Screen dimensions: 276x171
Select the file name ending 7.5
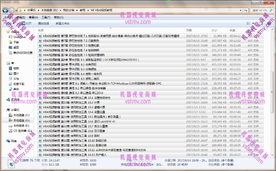click(74, 55)
